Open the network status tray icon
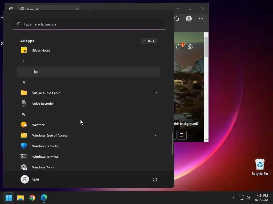Image resolution: width=273 pixels, height=204 pixels. click(x=242, y=198)
